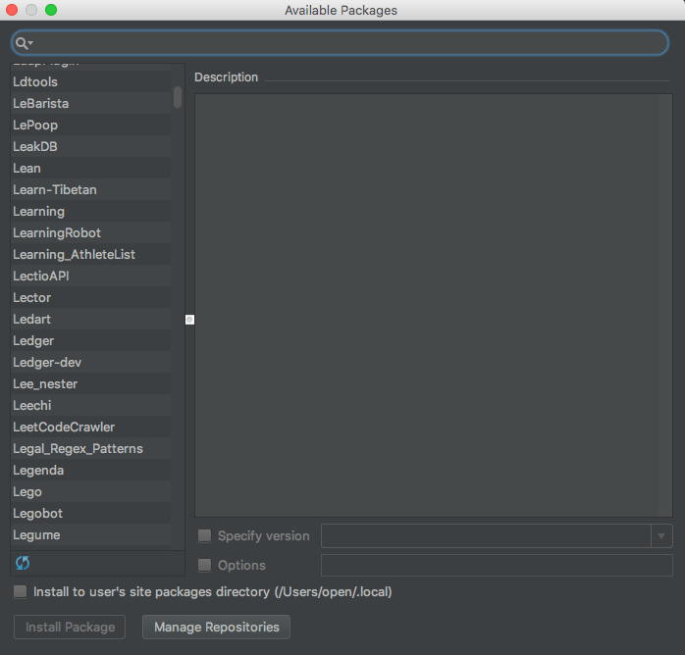The height and width of the screenshot is (655, 685).
Task: Select the Legenda package
Action: tap(91, 471)
